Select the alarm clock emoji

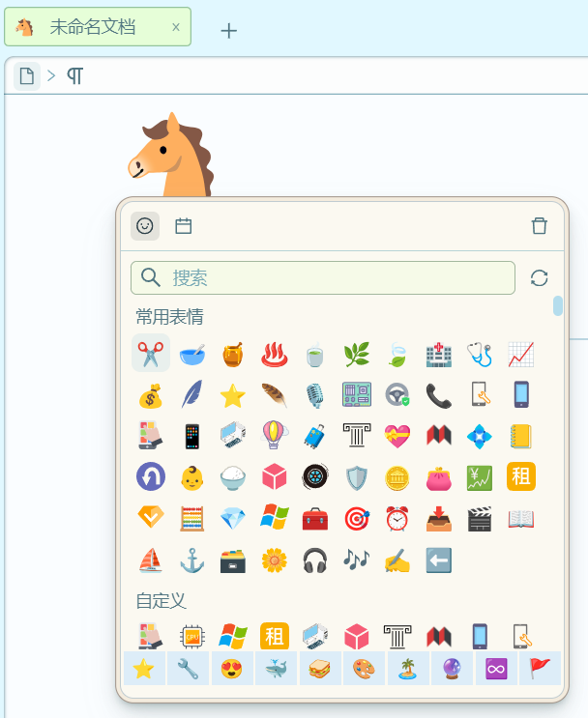pos(397,518)
